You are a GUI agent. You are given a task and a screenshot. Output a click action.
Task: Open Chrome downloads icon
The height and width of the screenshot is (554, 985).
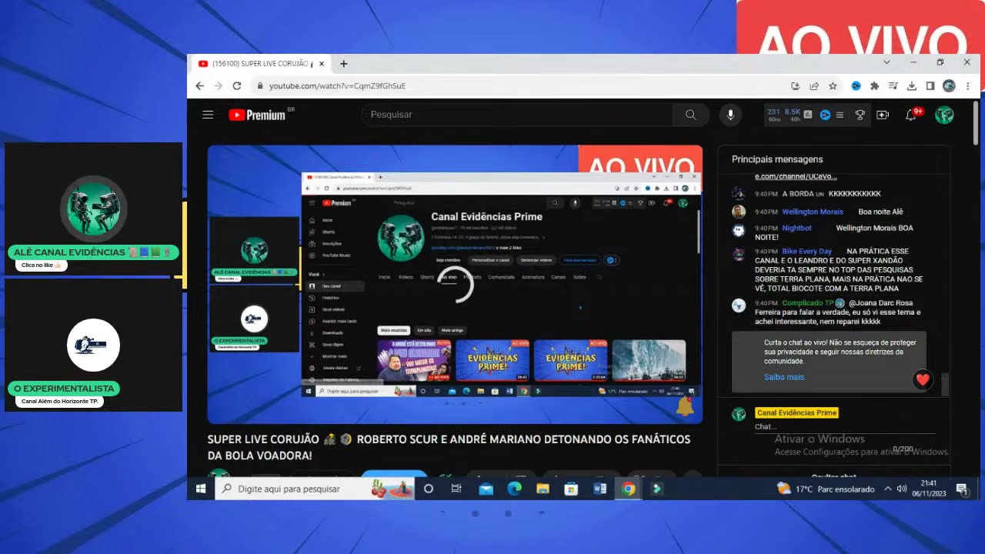tap(912, 85)
